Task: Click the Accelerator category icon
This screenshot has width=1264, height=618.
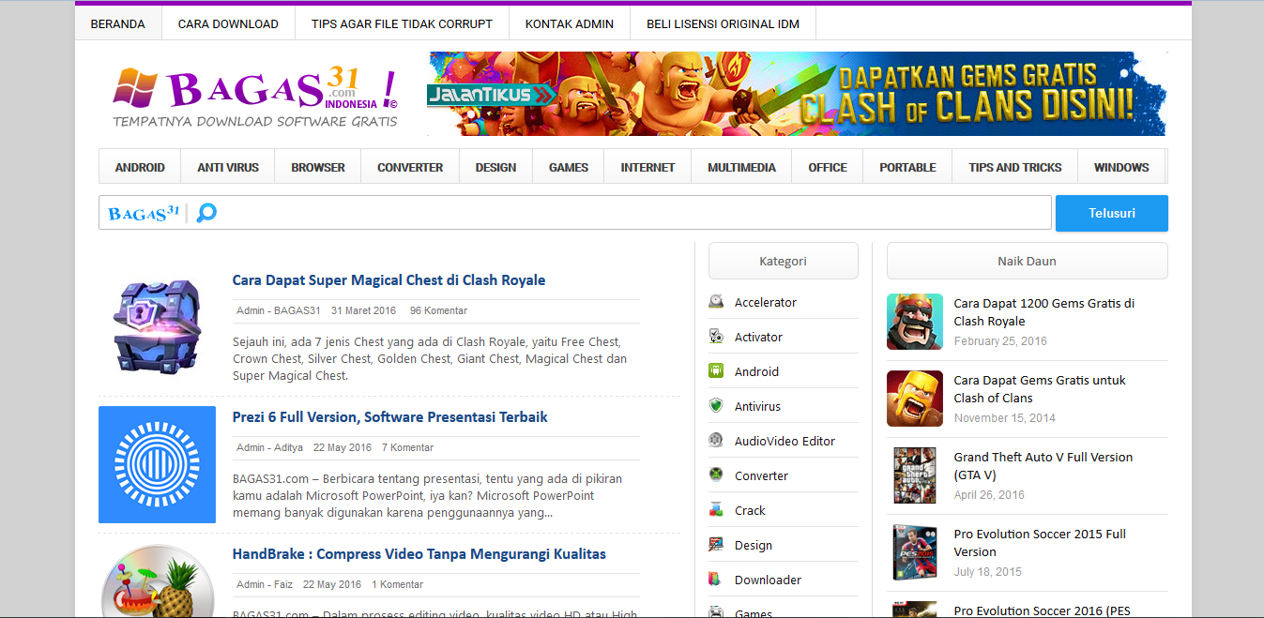Action: tap(716, 302)
